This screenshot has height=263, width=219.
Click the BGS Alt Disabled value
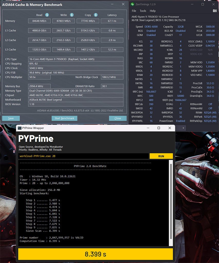click(180, 31)
